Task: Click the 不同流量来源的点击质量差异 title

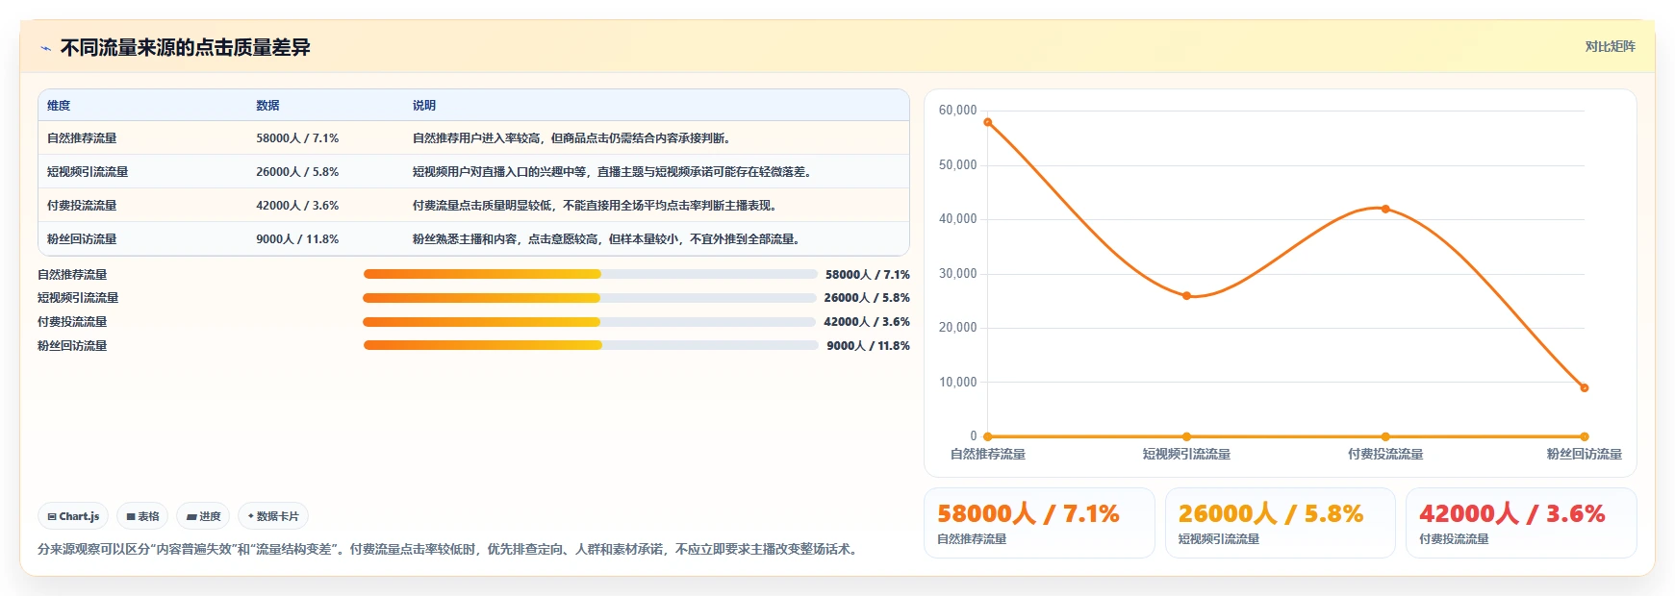Action: [x=185, y=48]
